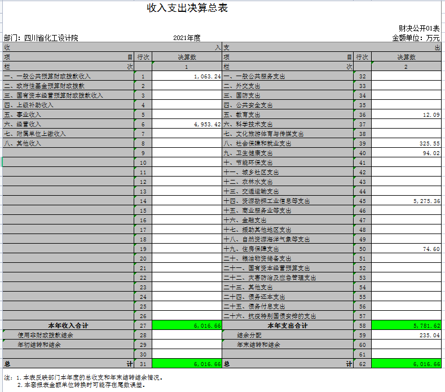
Task: Select the 自然资源海洋气象等支出 cell
Action: [288, 239]
